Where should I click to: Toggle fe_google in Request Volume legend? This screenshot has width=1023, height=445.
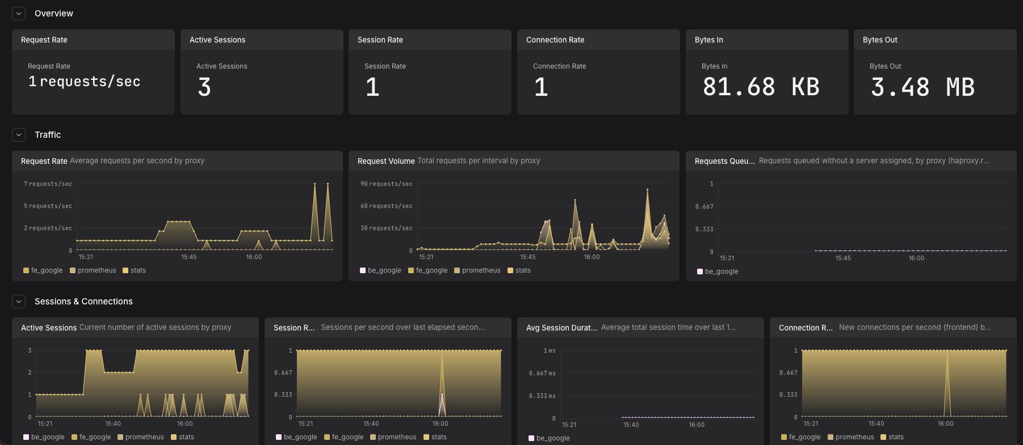click(x=428, y=270)
